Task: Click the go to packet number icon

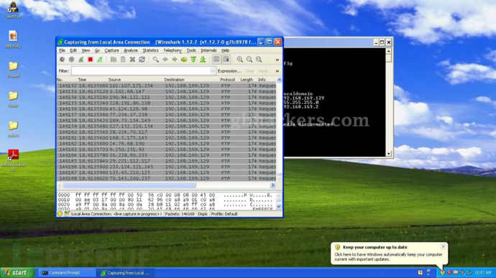Action: click(184, 59)
